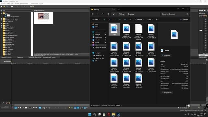
Task: Switch to Generadores de medios tab
Action: tap(49, 57)
